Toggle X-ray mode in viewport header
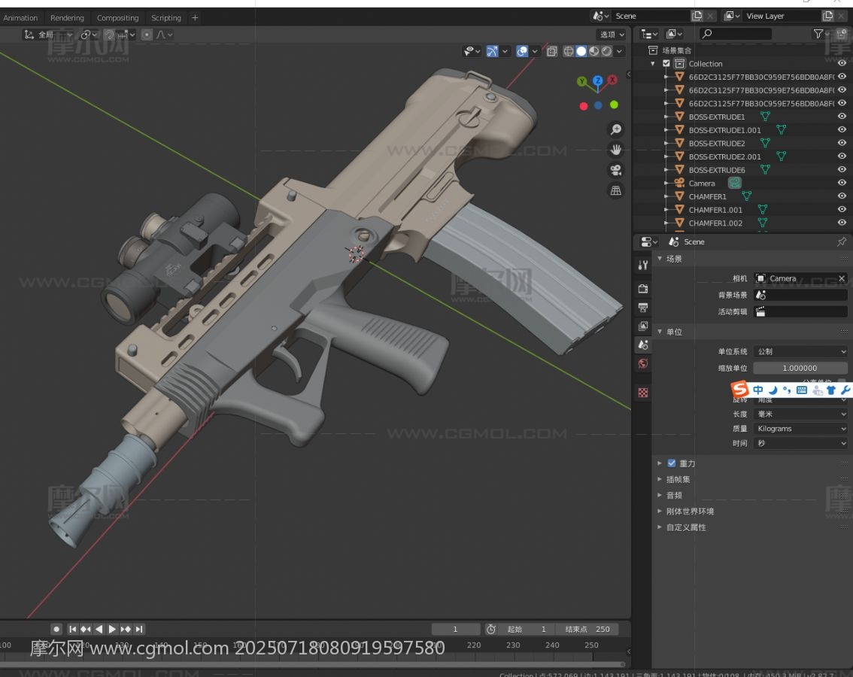The image size is (853, 677). point(551,51)
